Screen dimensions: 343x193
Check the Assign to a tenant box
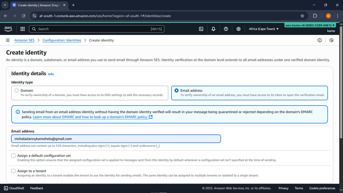pos(13,171)
